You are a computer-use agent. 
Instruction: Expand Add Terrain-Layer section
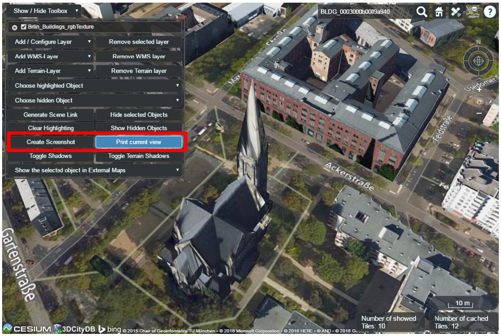pyautogui.click(x=50, y=71)
